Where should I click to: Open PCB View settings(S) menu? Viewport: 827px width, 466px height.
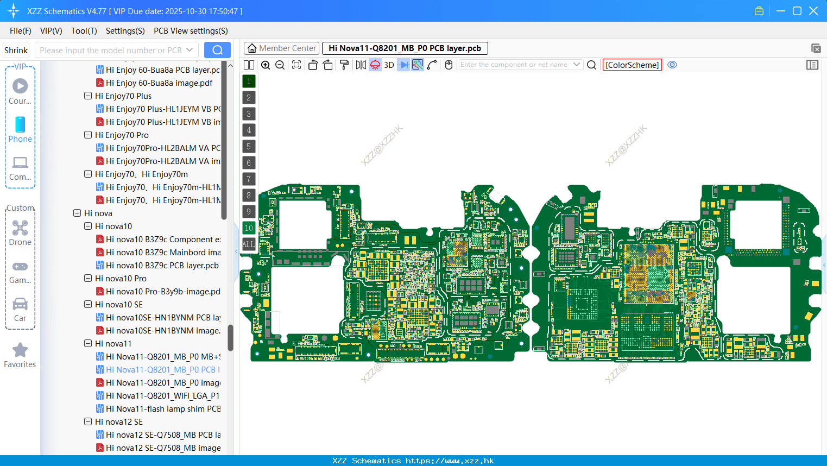[x=191, y=31]
